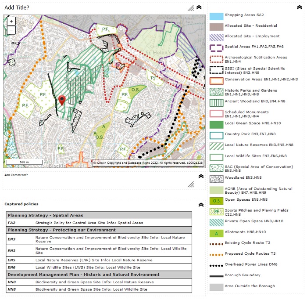The width and height of the screenshot is (307, 300).
Task: Click Sports Pitches PF legend icon
Action: pos(216,212)
